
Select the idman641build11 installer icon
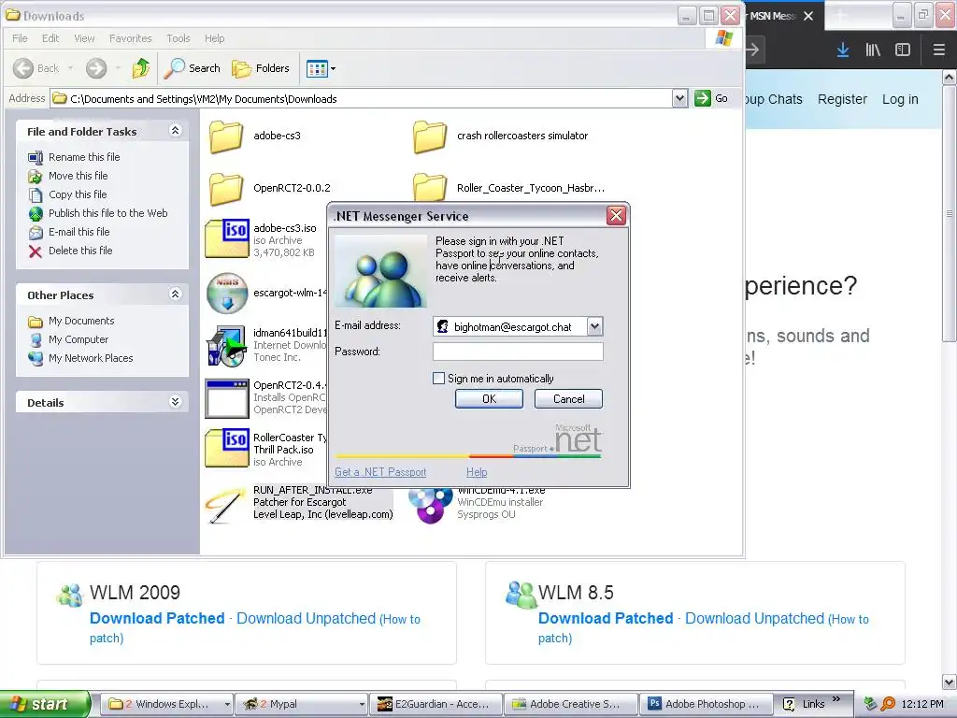click(227, 346)
